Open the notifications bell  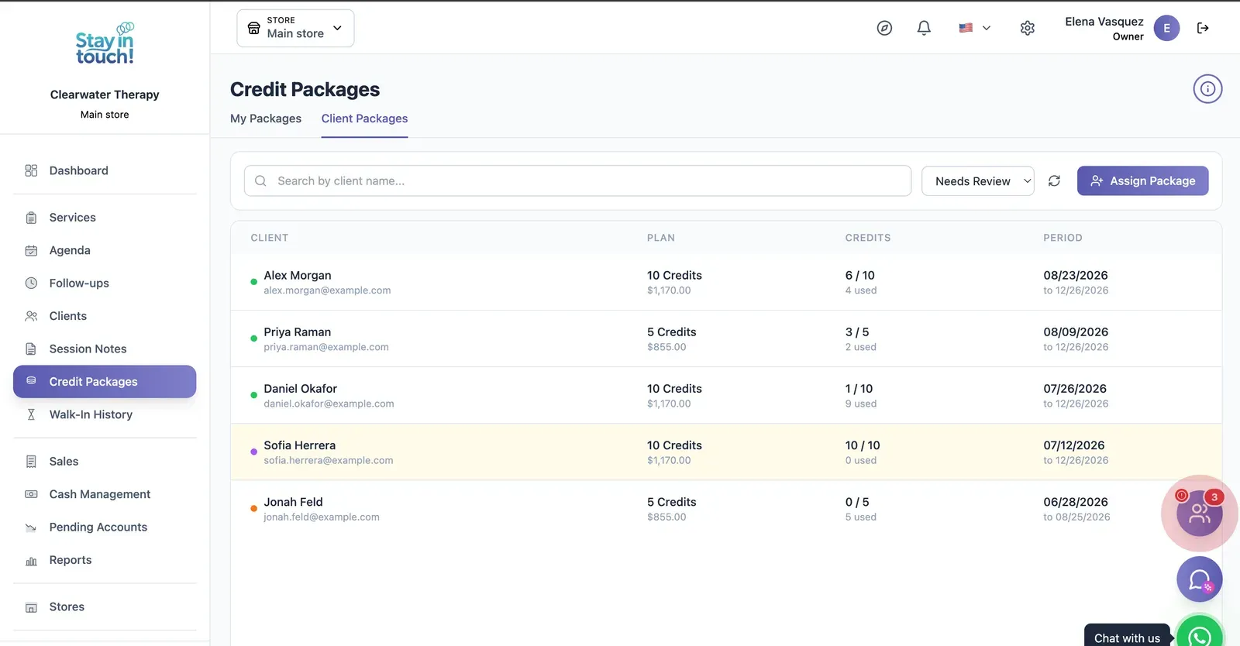(x=924, y=28)
